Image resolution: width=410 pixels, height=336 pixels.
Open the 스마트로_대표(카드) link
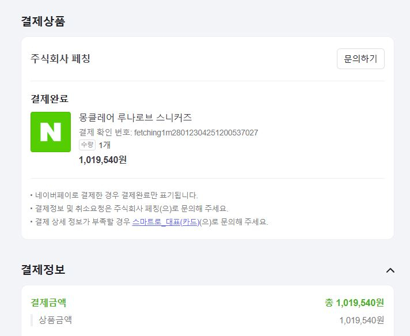pyautogui.click(x=166, y=222)
